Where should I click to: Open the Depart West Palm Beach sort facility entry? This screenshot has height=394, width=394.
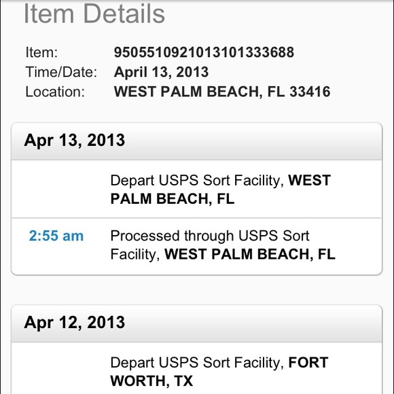(197, 190)
